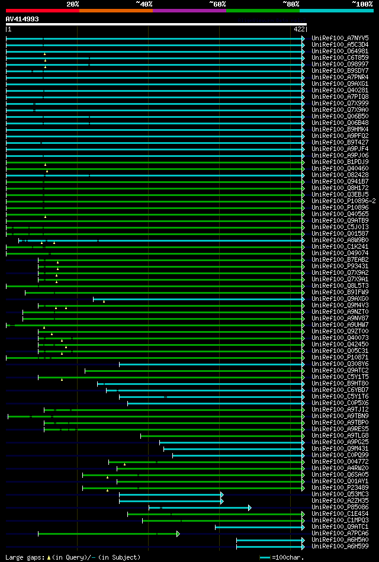Select label UniRef100_C5J0I3
The width and height of the screenshot is (379, 562).
coord(341,227)
